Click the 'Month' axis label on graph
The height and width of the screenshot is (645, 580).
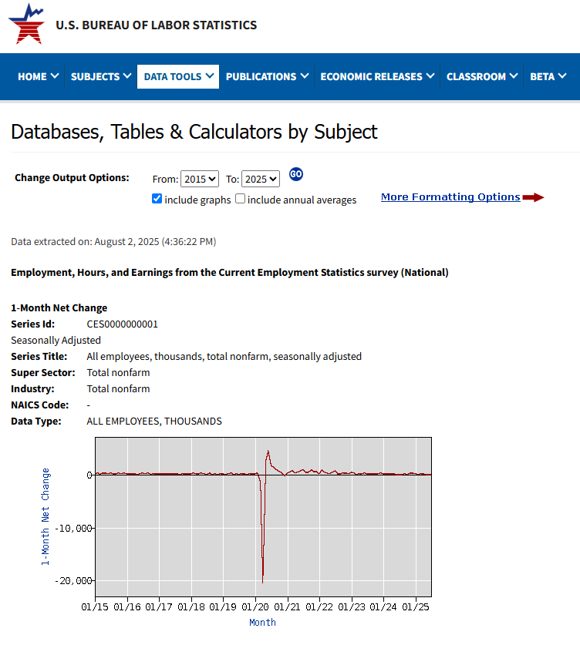click(x=263, y=623)
